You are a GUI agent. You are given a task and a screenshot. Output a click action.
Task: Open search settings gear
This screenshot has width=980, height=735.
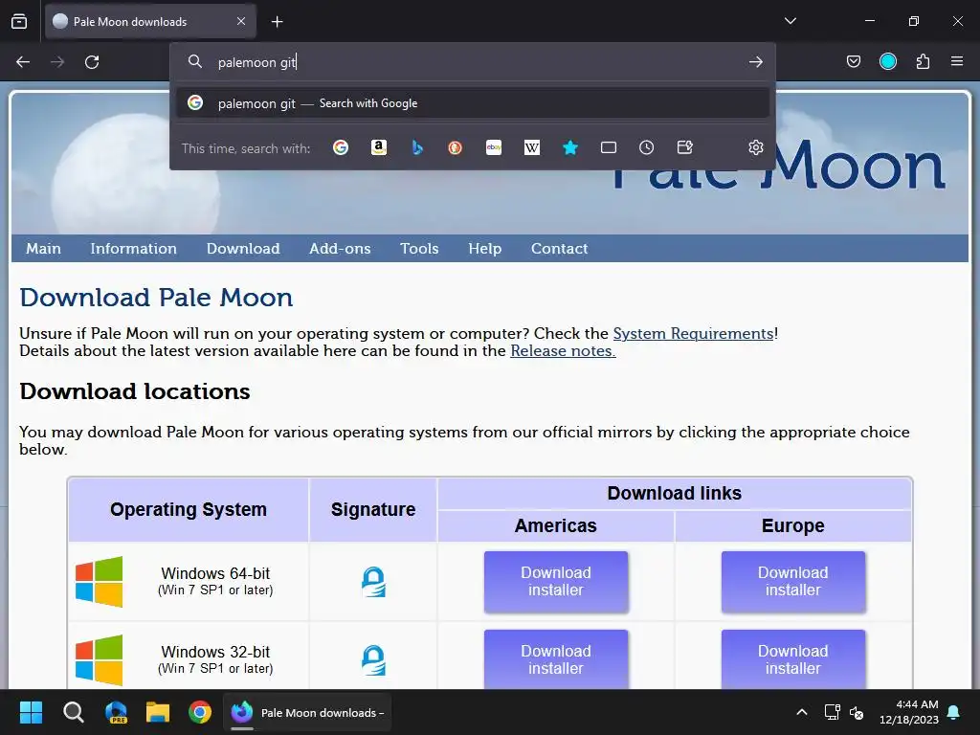click(x=756, y=147)
